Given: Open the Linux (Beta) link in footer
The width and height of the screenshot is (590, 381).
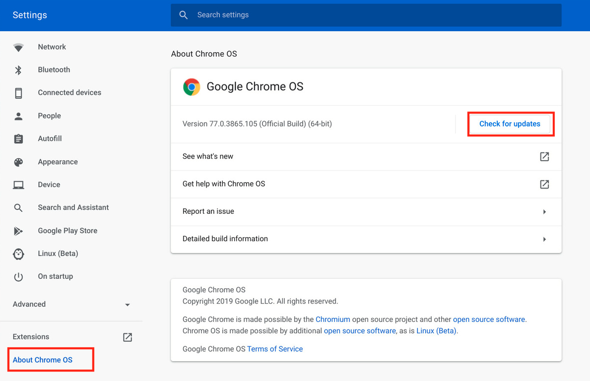Looking at the screenshot, I should (x=436, y=331).
